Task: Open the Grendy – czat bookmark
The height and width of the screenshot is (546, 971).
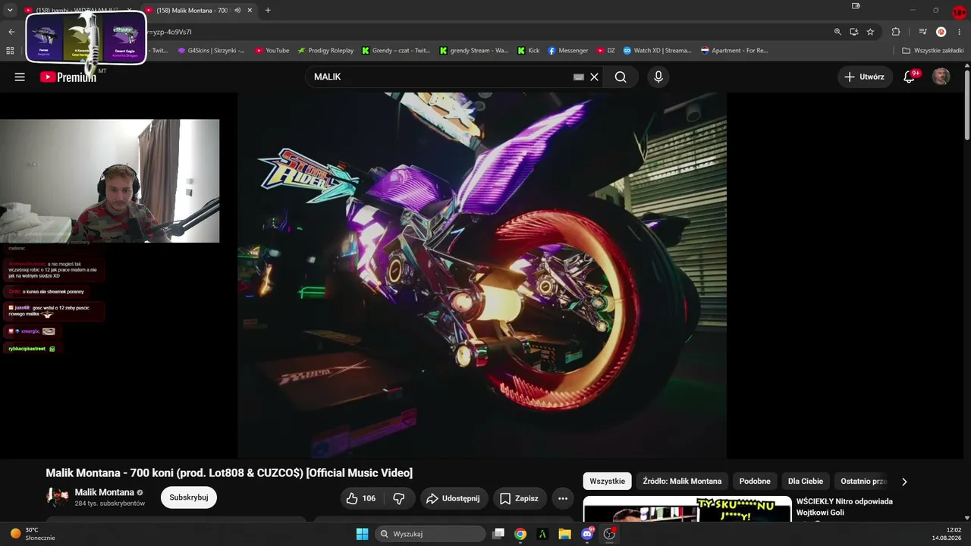Action: (x=396, y=51)
